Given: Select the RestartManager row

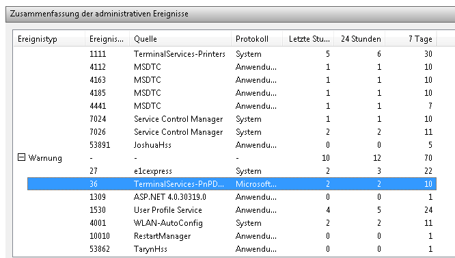Looking at the screenshot, I should point(232,236).
